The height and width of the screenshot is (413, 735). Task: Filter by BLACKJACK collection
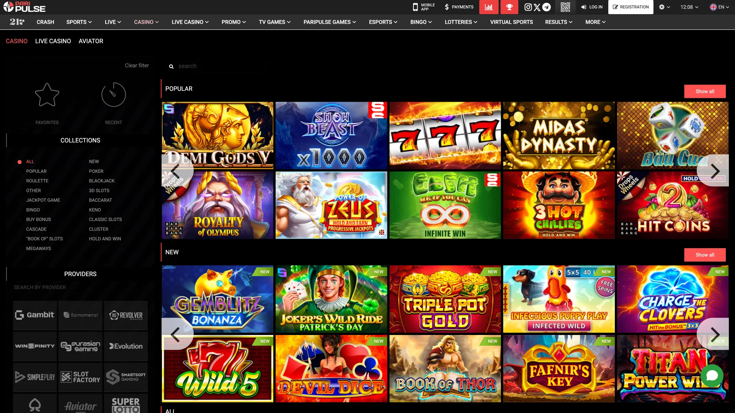tap(102, 181)
